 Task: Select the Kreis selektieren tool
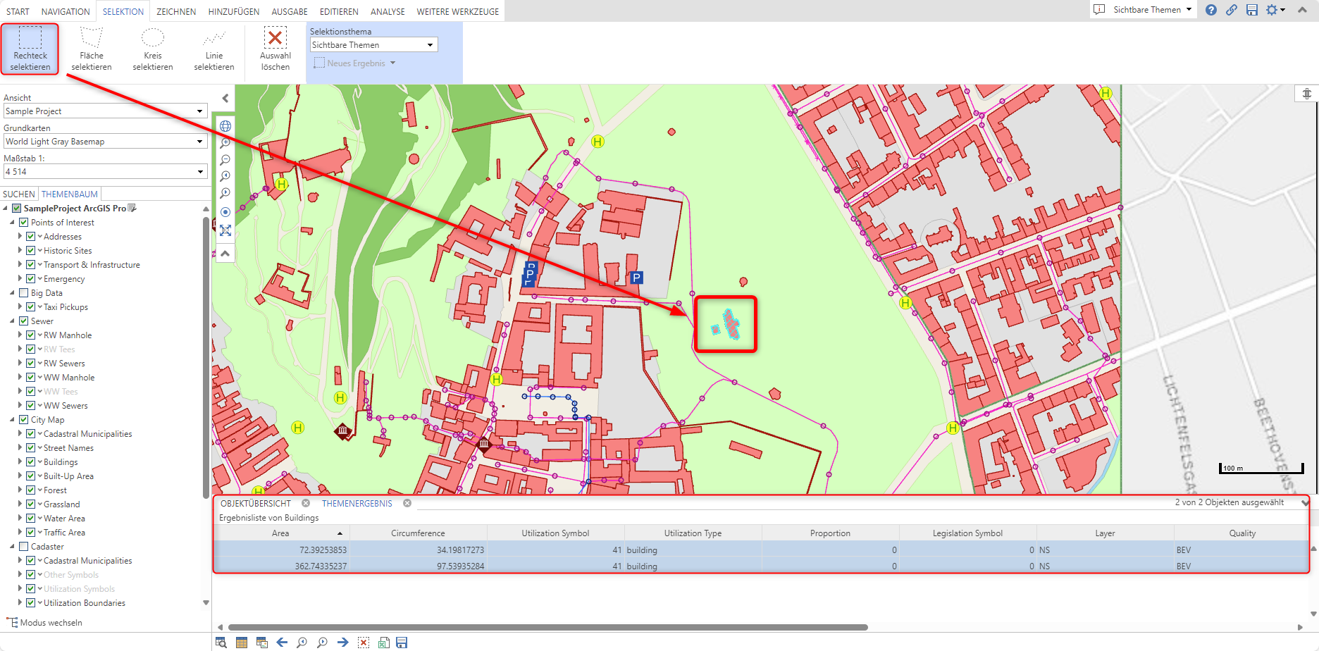[x=152, y=49]
